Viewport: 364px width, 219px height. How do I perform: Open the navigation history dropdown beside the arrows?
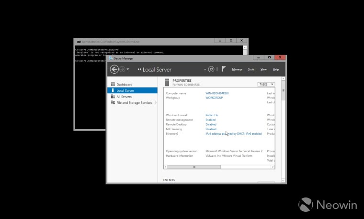(x=128, y=69)
